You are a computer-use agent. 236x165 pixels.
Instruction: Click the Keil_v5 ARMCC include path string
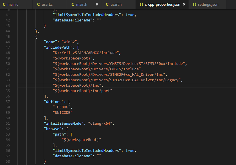point(86,53)
